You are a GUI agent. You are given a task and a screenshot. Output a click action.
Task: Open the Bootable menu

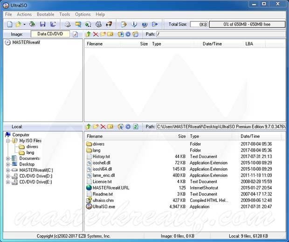pyautogui.click(x=46, y=14)
